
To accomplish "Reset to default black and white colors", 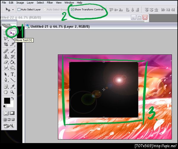I will click(x=4, y=106).
